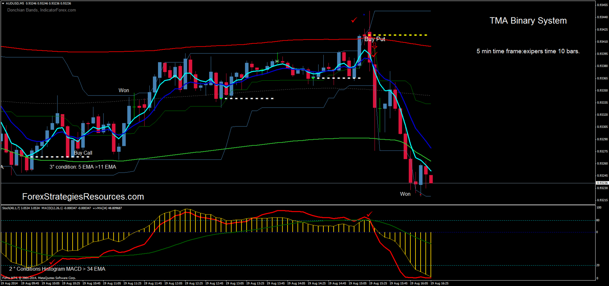Click price axis value 0.93215
This screenshot has width=609, height=286.
[602, 200]
